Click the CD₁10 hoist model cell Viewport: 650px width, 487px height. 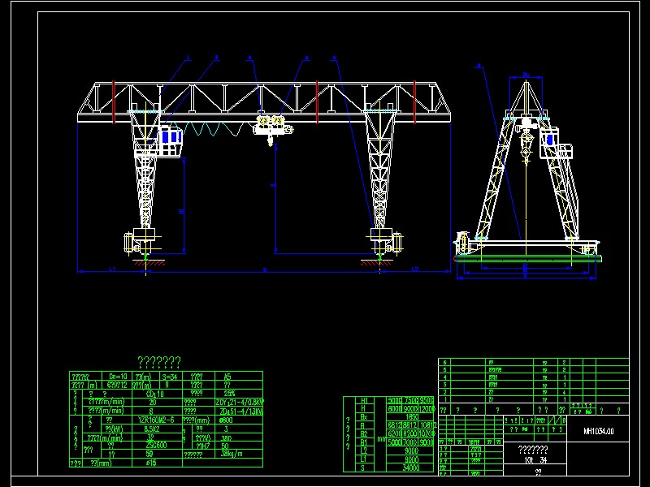[155, 394]
